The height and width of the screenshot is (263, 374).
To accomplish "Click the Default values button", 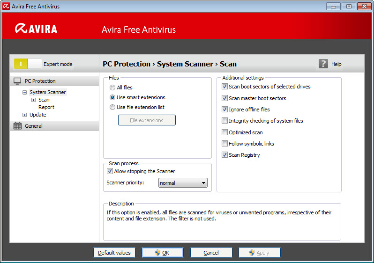I will (x=114, y=253).
